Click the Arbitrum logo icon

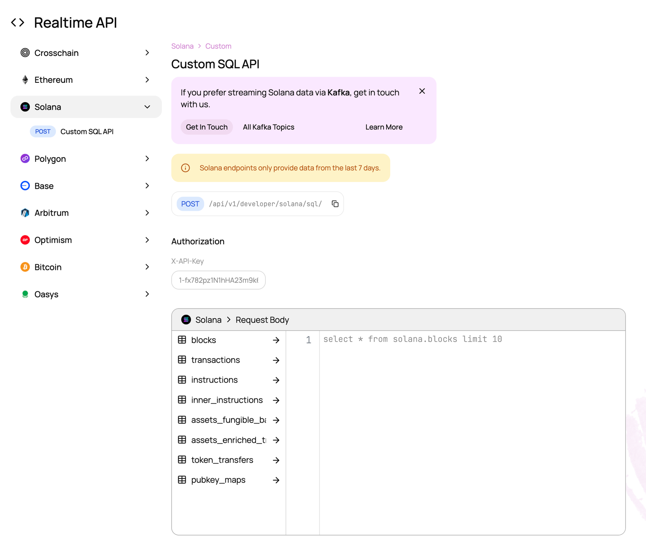[x=25, y=213]
